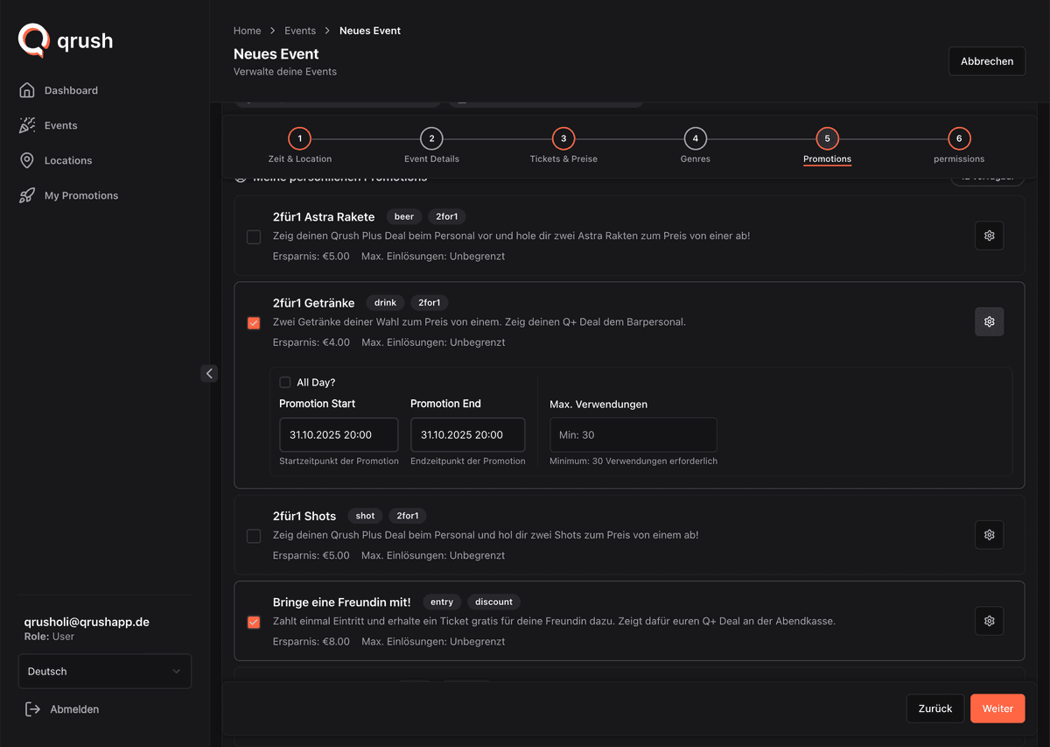
Task: Enable the 2für1 Astra Rakete checkbox
Action: tap(254, 237)
